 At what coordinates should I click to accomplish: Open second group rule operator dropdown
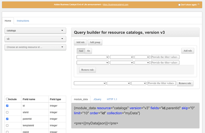[x=122, y=63]
